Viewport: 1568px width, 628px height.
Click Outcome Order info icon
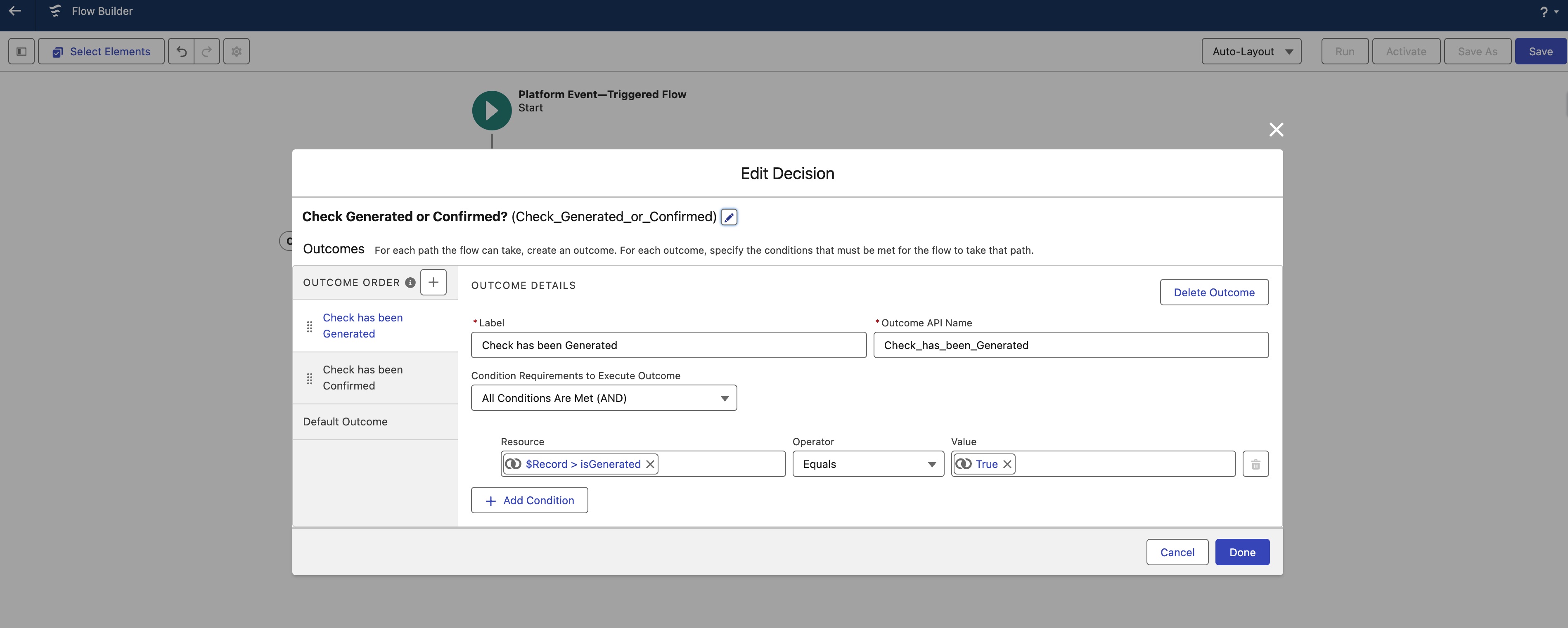coord(410,282)
